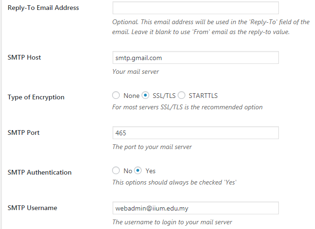Choose Yes for SMTP Authentication
Screen dimensions: 315x229
138,171
